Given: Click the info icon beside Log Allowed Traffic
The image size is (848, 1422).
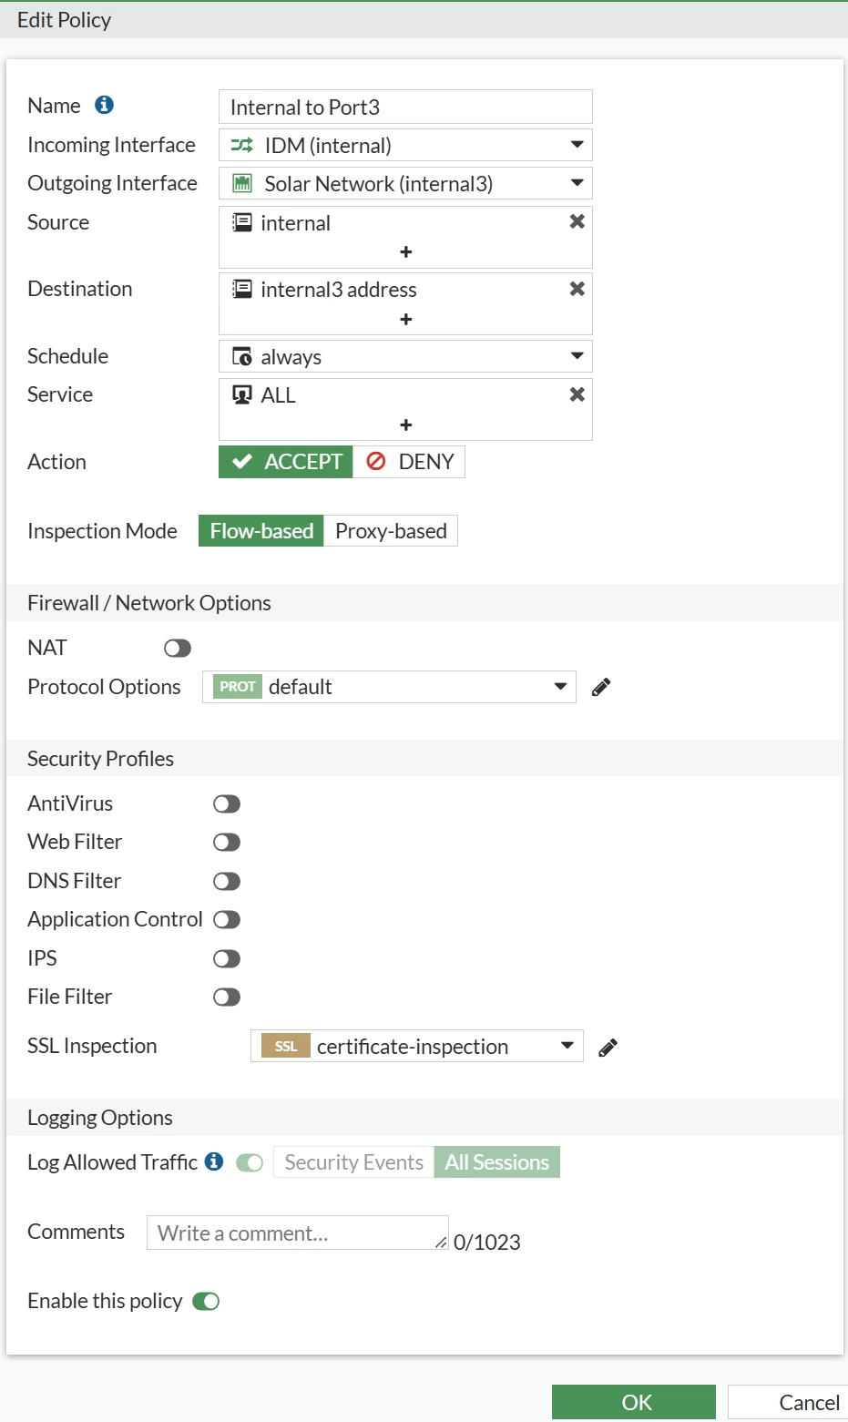Looking at the screenshot, I should (214, 1161).
